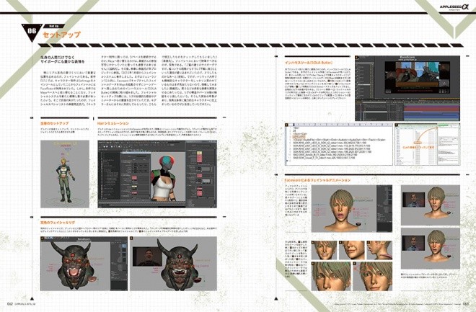This screenshot has width=476, height=312.
Task: Open the large open-mouth Faceware head screenshot
Action: 352,209
